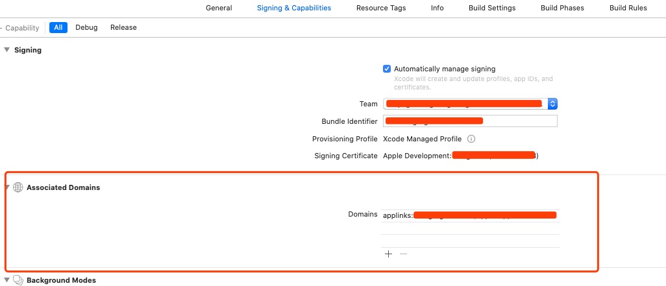Switch to the Debug configuration filter
666x286 pixels.
(86, 27)
